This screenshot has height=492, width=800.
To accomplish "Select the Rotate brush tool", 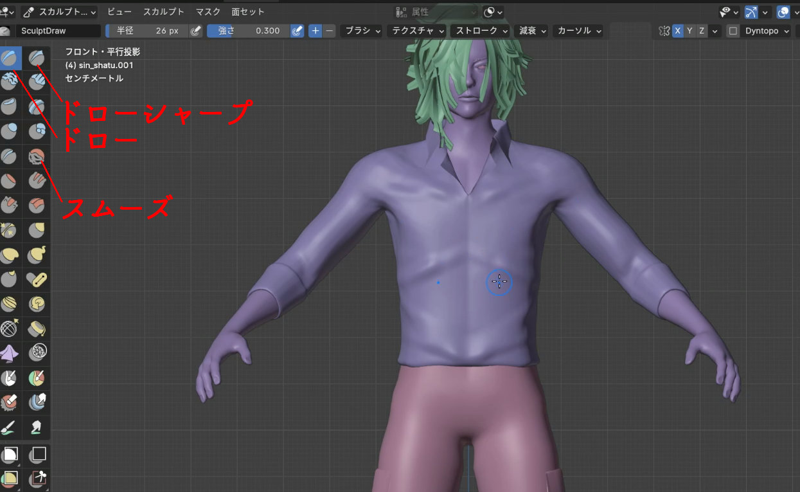I will point(36,304).
